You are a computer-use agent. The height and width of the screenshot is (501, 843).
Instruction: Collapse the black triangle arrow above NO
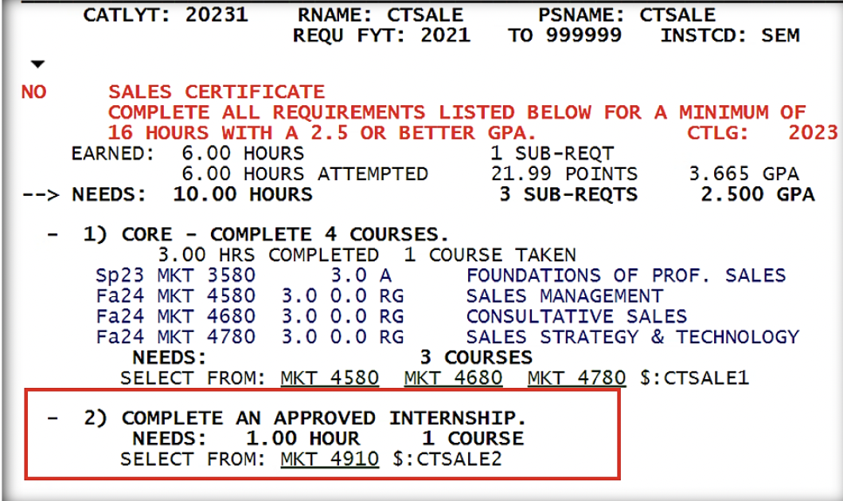point(38,65)
